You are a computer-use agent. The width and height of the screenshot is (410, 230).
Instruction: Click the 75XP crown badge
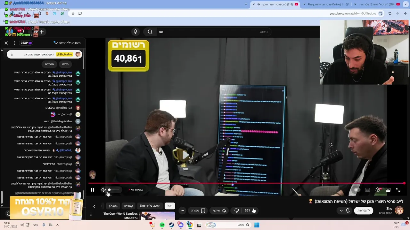click(x=26, y=43)
